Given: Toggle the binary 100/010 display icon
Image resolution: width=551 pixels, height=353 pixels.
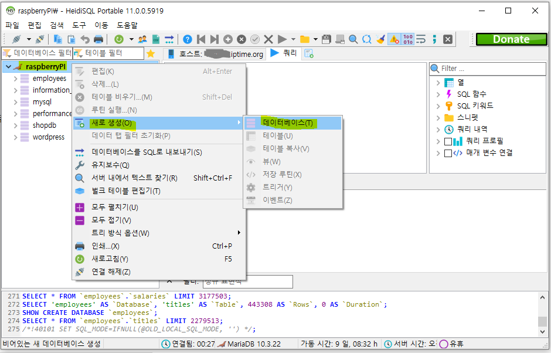Looking at the screenshot, I should point(407,39).
